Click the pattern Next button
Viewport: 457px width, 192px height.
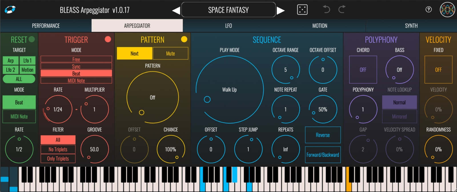(135, 53)
